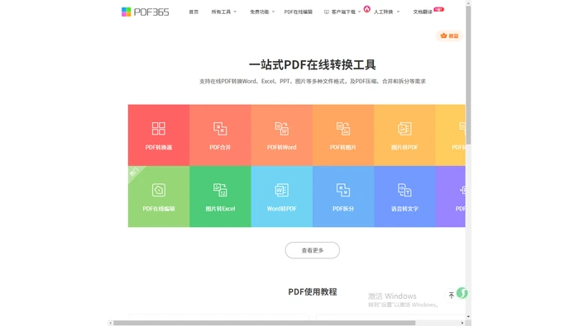Open the 文档翻译 nav link

(423, 12)
